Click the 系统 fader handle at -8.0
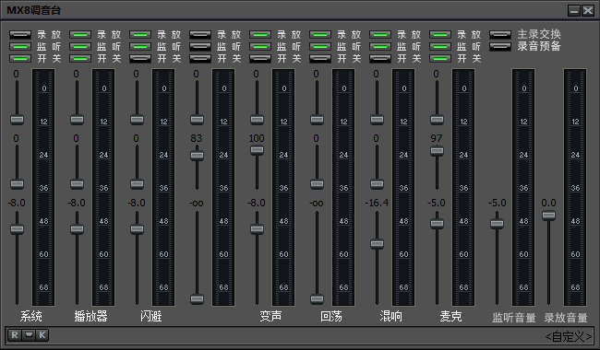This screenshot has height=350, width=600. click(x=17, y=229)
